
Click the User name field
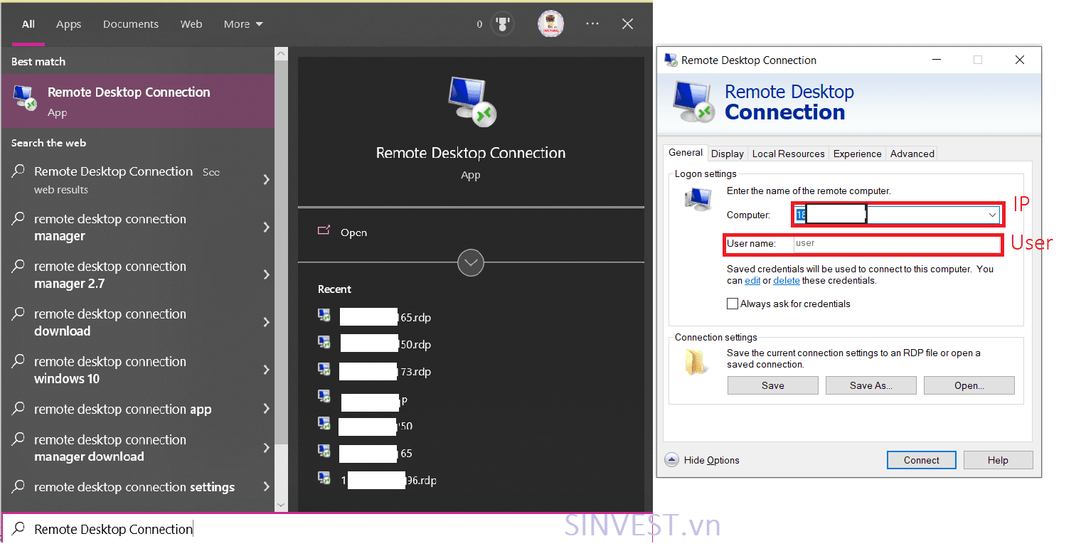897,243
